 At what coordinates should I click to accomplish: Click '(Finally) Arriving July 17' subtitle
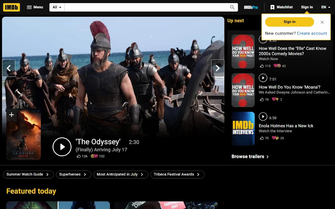[101, 150]
